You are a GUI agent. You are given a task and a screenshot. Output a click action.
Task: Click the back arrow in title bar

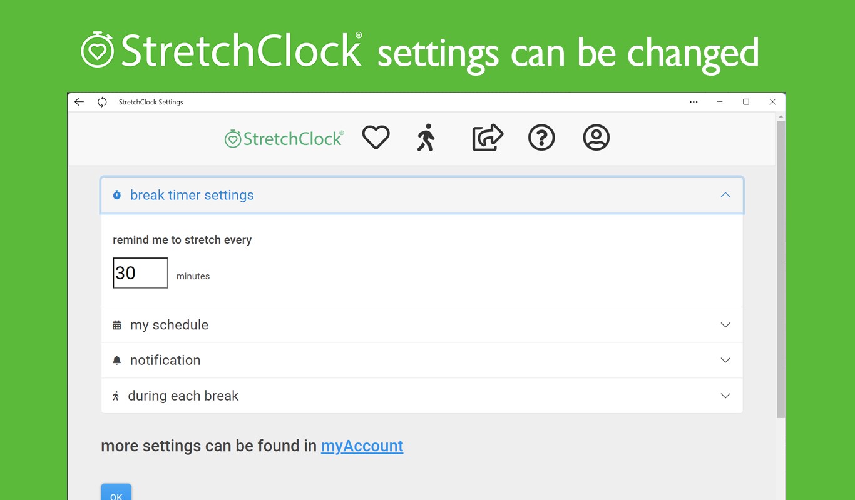79,102
